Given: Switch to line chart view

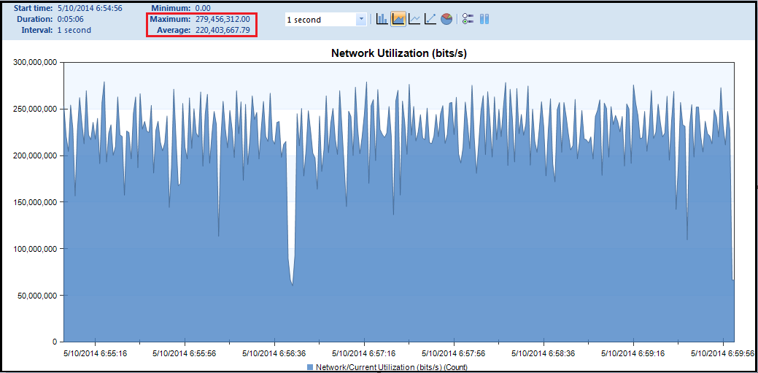Looking at the screenshot, I should [x=414, y=19].
